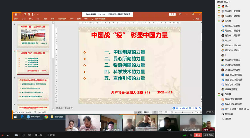Switch to the 幻灯片放映 (Slide Show) tab

click(62, 19)
